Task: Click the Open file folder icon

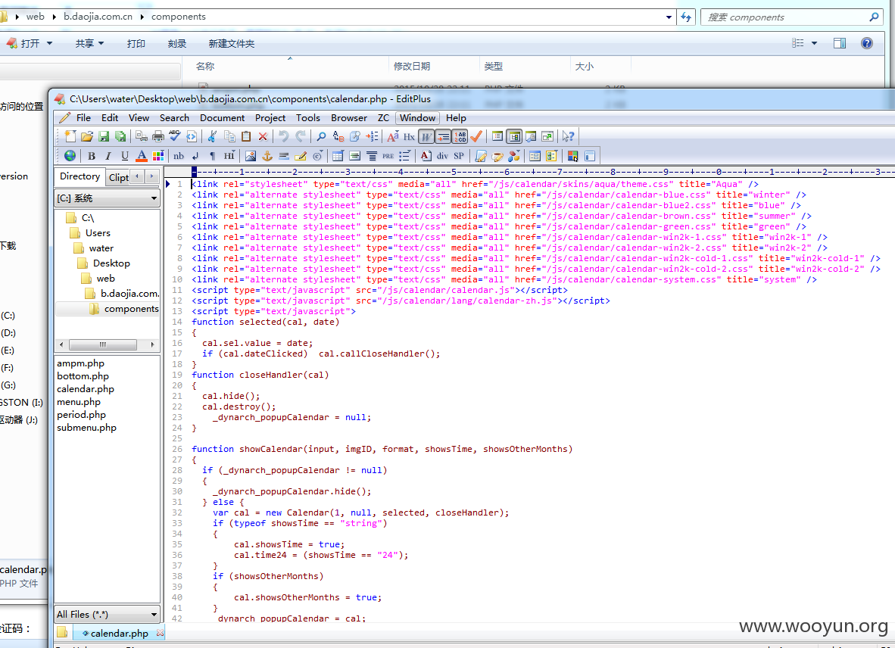Action: point(87,136)
